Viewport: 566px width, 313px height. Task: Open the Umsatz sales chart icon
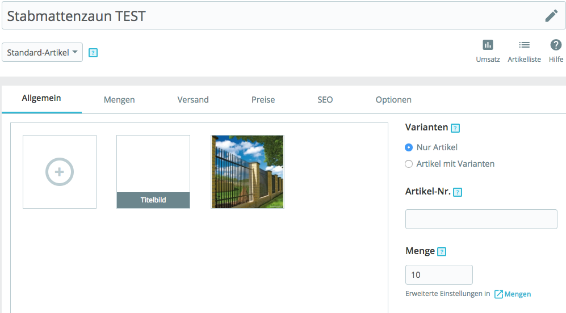pyautogui.click(x=488, y=45)
